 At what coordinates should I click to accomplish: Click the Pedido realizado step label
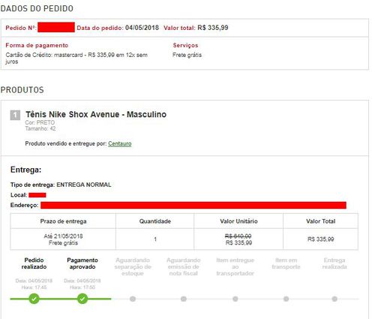point(34,263)
